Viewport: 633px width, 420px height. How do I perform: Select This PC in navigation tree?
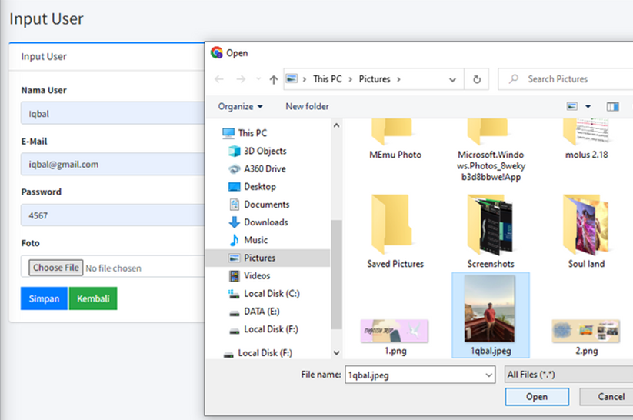pyautogui.click(x=252, y=133)
